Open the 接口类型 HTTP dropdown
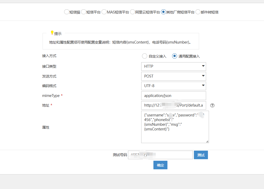 coord(174,66)
